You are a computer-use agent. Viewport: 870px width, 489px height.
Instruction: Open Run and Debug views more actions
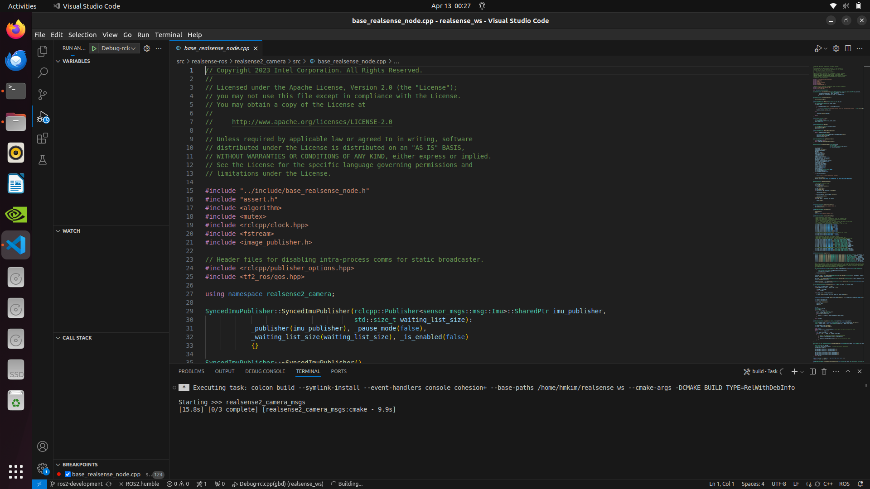click(x=159, y=48)
